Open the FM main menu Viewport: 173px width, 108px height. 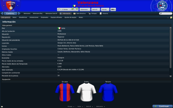(x=113, y=9)
